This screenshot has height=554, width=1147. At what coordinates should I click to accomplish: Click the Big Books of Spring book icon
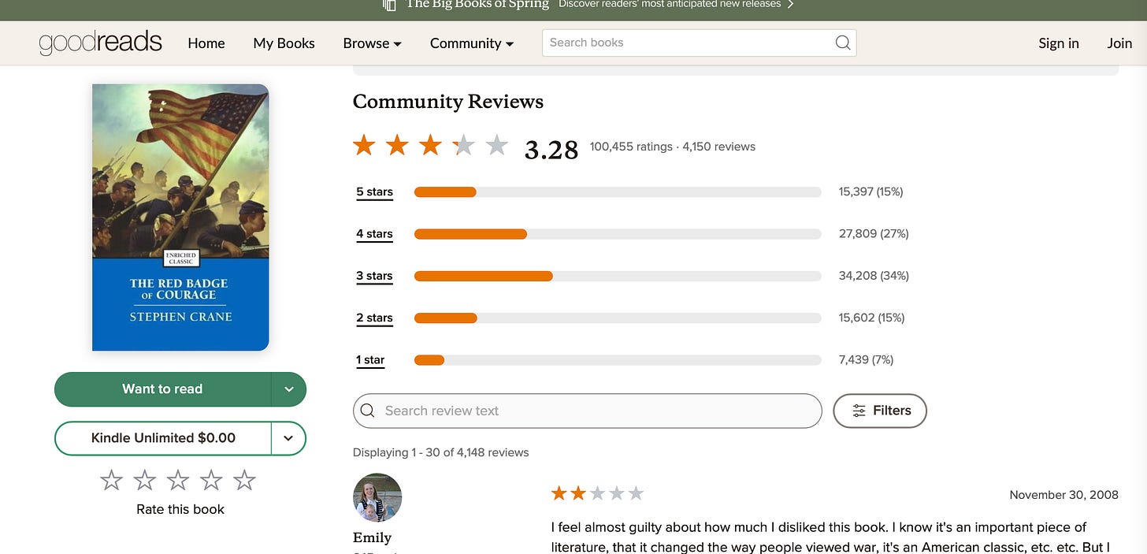[x=389, y=5]
